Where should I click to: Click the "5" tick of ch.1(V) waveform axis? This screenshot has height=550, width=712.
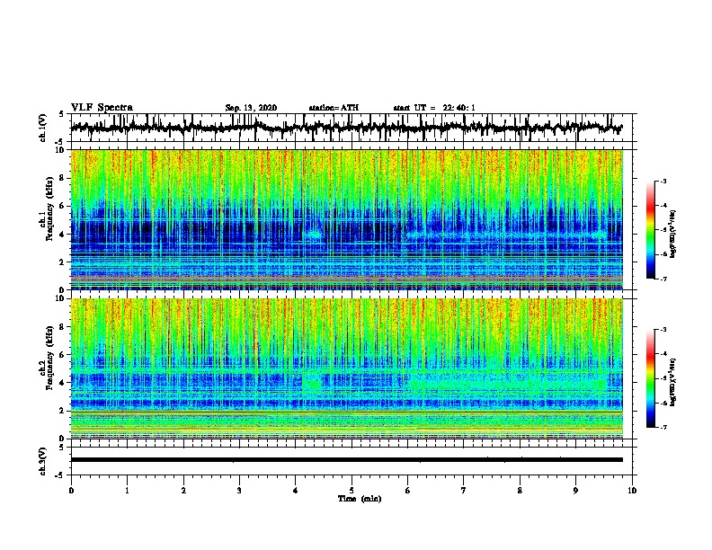click(63, 114)
